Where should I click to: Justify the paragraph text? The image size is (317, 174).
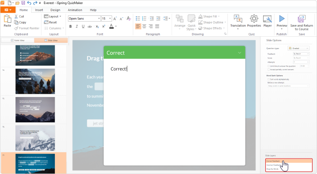[157, 26]
